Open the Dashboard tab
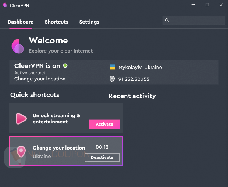The height and width of the screenshot is (187, 228). (x=21, y=22)
